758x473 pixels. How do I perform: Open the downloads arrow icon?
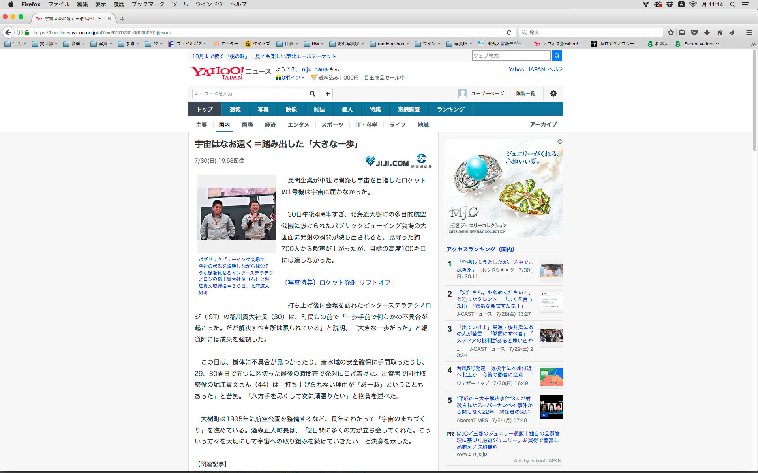(x=707, y=32)
